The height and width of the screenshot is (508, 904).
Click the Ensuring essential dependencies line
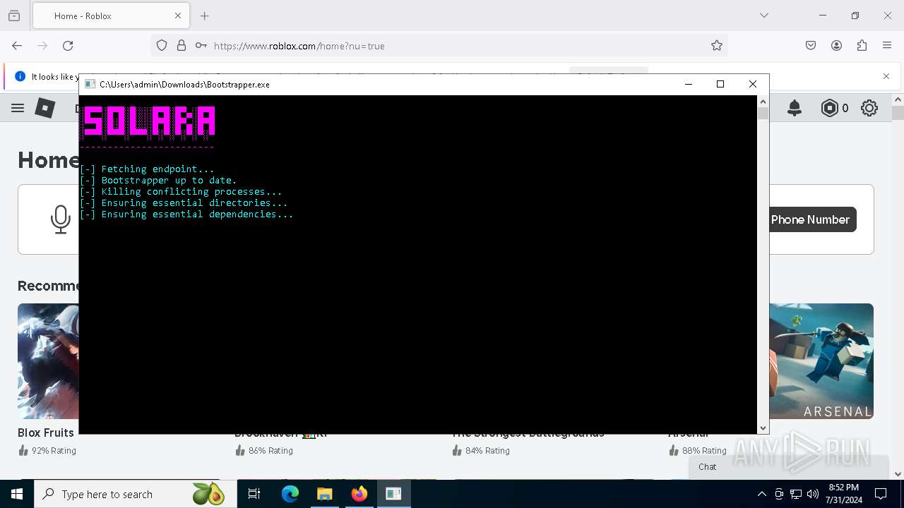[x=186, y=214]
